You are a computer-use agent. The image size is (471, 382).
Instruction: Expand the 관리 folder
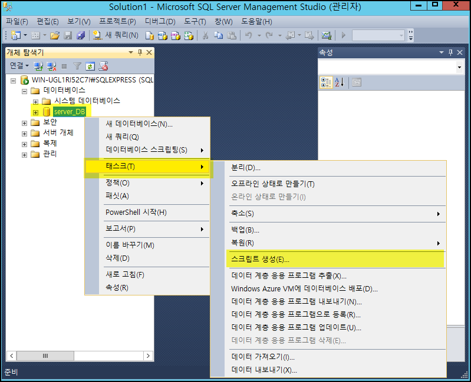point(24,155)
